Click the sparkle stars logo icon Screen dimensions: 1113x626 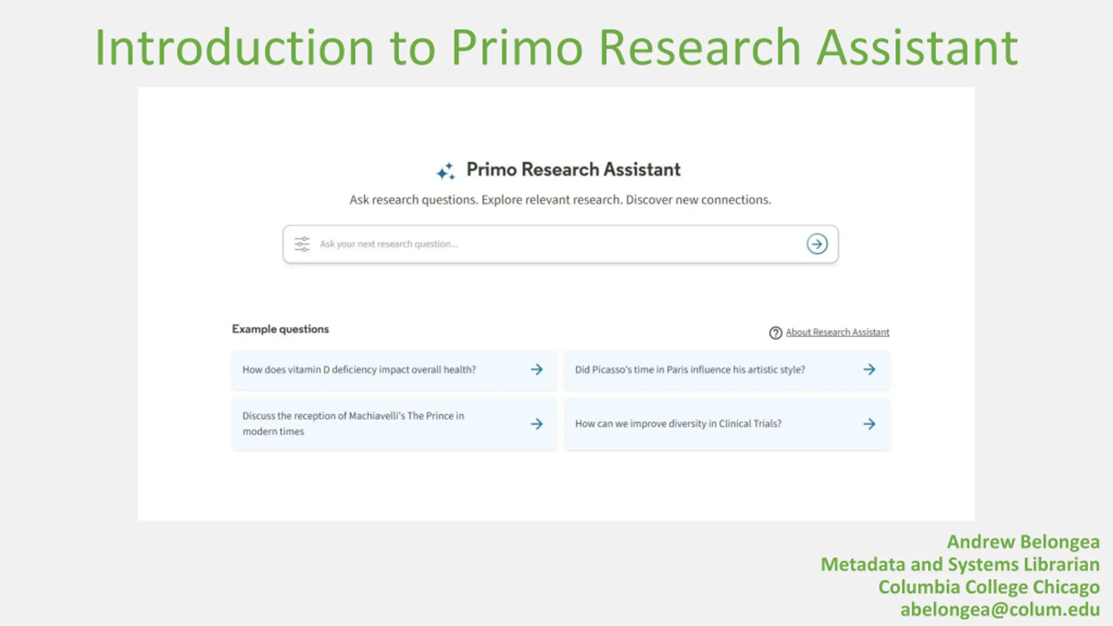click(446, 171)
